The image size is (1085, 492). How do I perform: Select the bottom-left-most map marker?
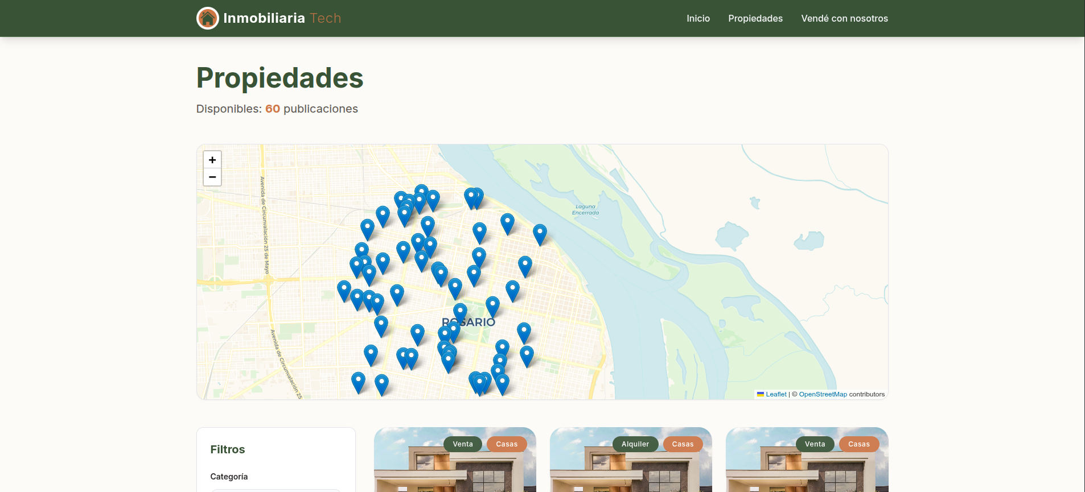coord(358,383)
